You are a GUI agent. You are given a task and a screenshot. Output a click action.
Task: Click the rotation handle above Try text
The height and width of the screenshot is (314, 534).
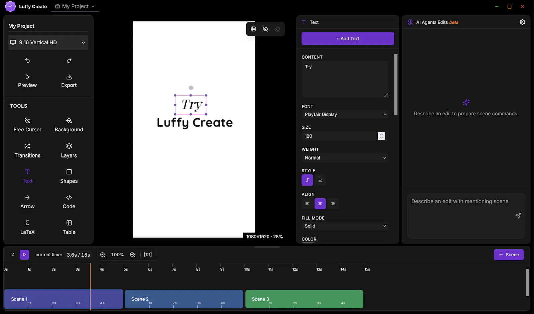[191, 88]
